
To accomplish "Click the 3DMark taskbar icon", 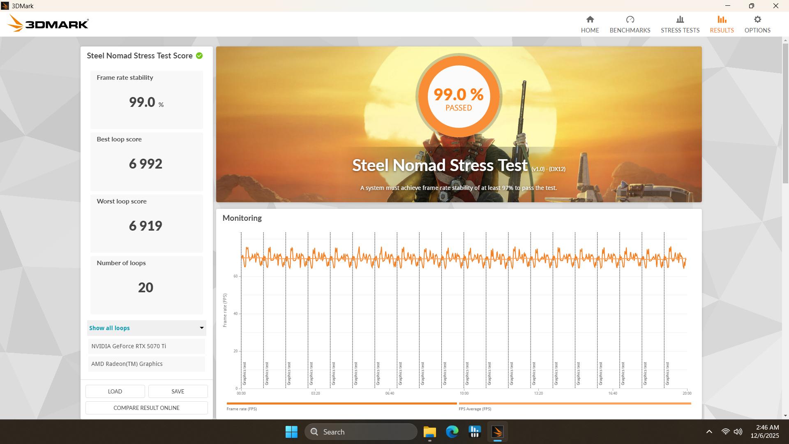I will pos(497,432).
